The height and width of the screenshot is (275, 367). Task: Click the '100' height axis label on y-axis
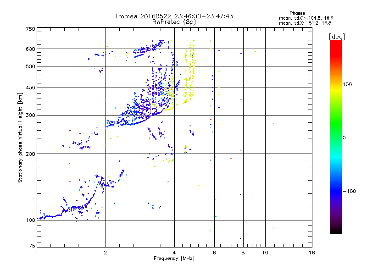30,220
